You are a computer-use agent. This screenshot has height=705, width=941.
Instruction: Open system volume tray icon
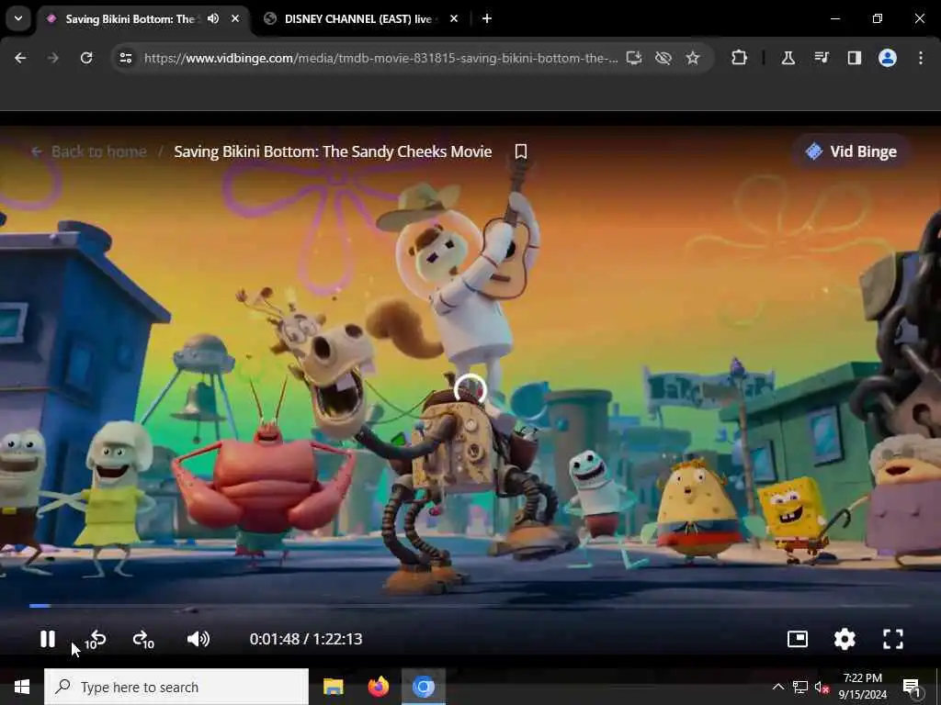[822, 687]
